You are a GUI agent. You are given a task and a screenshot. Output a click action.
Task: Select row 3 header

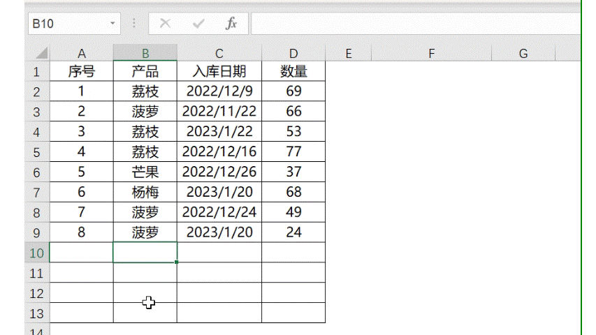coord(36,112)
